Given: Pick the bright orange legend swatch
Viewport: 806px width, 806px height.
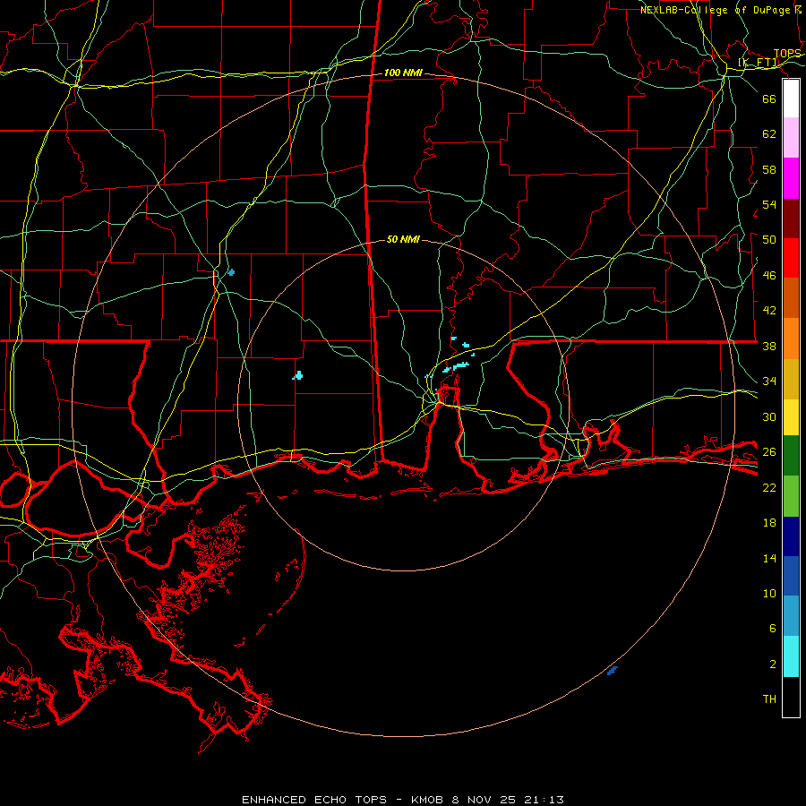Looking at the screenshot, I should (791, 339).
